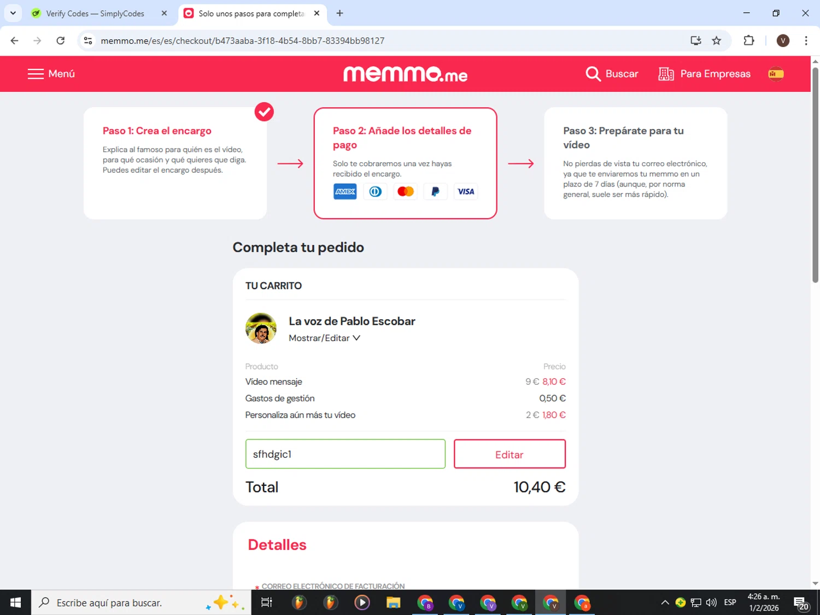Show hidden system tray icons
This screenshot has height=615, width=820.
(x=665, y=602)
